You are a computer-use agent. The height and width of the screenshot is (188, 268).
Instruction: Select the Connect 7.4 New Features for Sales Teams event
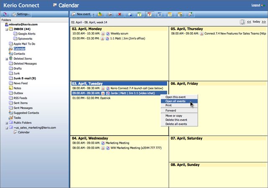point(235,33)
